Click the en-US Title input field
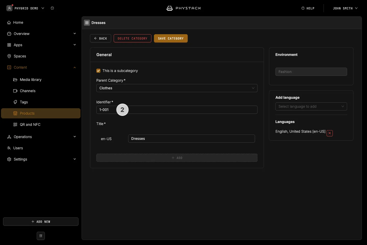Image resolution: width=367 pixels, height=245 pixels. (191, 139)
